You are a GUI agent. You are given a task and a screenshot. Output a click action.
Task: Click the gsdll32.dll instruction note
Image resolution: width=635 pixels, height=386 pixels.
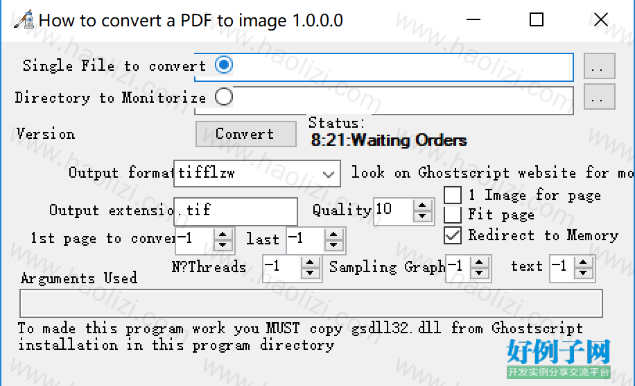tap(300, 337)
